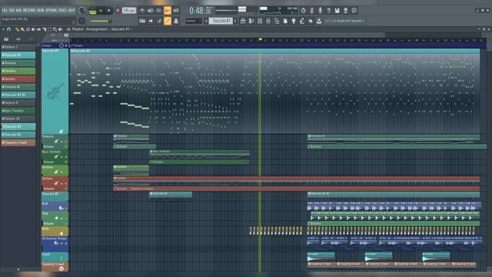492x277 pixels.
Task: Open the FILE menu
Action: [5, 10]
